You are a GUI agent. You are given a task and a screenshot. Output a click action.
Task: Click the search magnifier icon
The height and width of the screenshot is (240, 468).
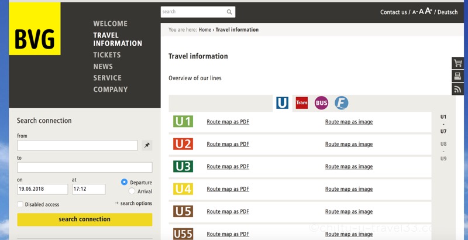coord(229,12)
